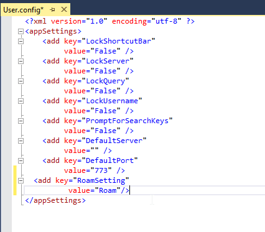Collapse the DefaultPort add element
This screenshot has height=232, width=265.
click(21, 161)
